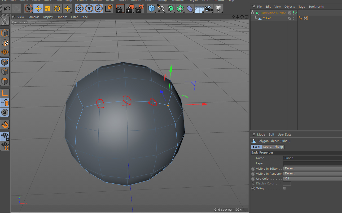Open Object Manager Tags menu
Screen dimensions: 342x213
coord(301,7)
